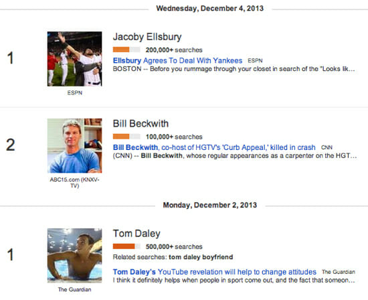Click the Jacoby Ellsbury search title
This screenshot has width=368, height=300.
(x=147, y=37)
